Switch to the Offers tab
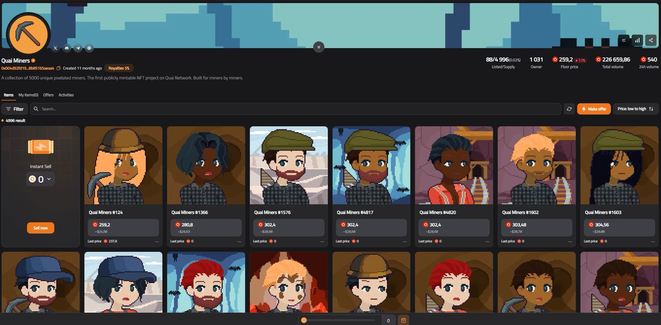 click(x=48, y=95)
